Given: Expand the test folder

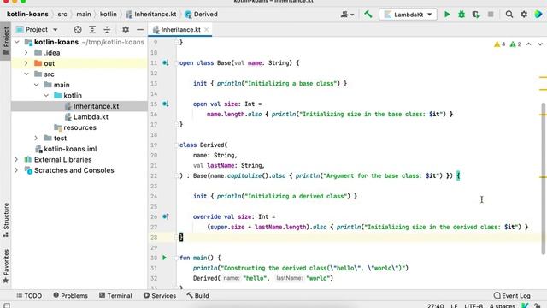Looking at the screenshot, I should pos(36,139).
